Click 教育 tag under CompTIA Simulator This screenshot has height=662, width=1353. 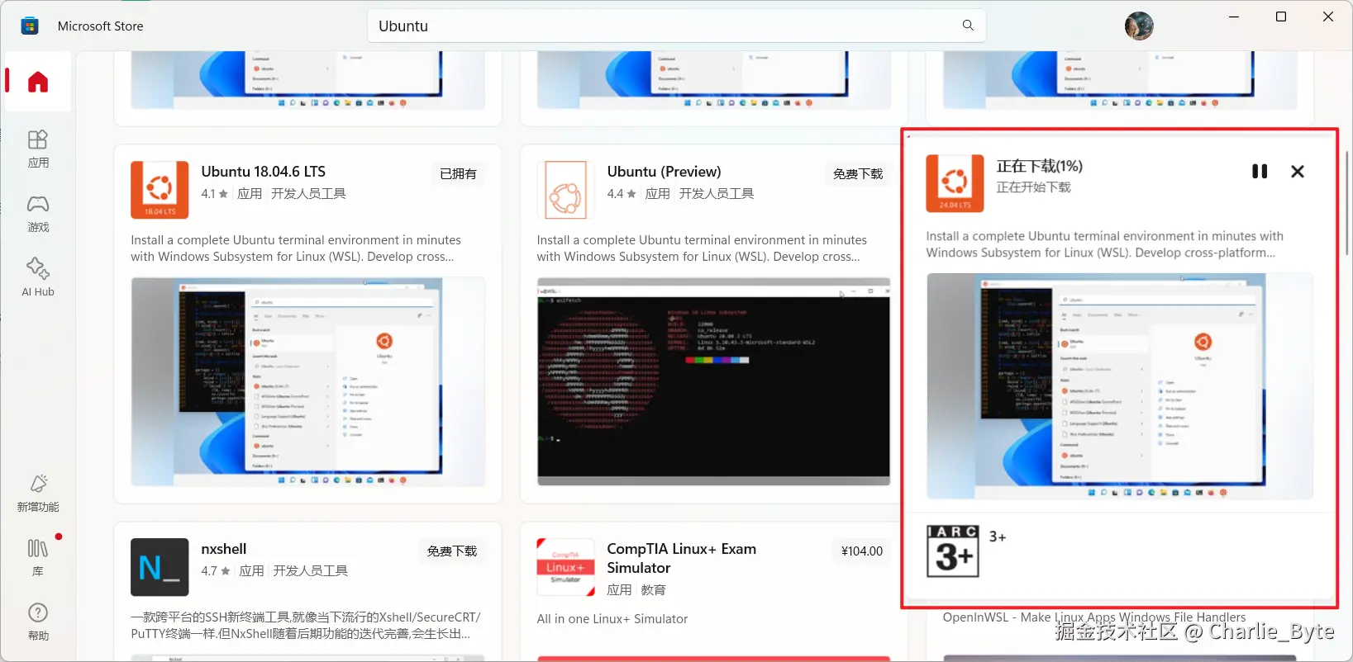(653, 590)
